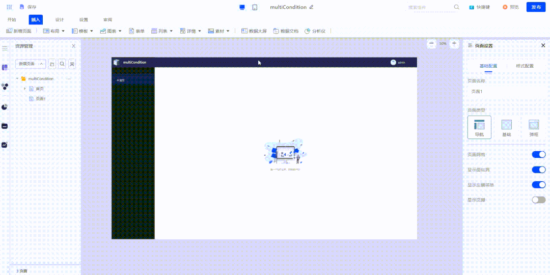Click the 保存 save button

click(28, 7)
